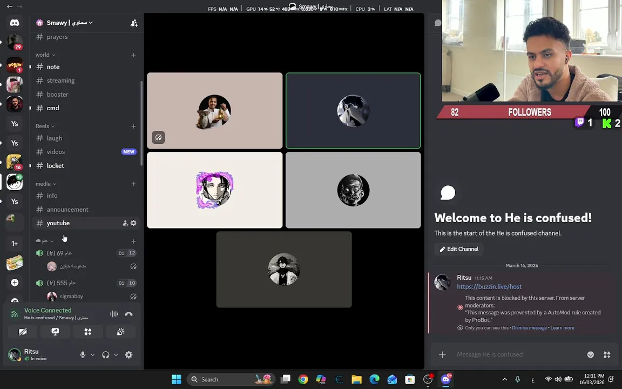This screenshot has height=389, width=622.
Task: Open server icon with 16 badge
Action: pos(14,162)
